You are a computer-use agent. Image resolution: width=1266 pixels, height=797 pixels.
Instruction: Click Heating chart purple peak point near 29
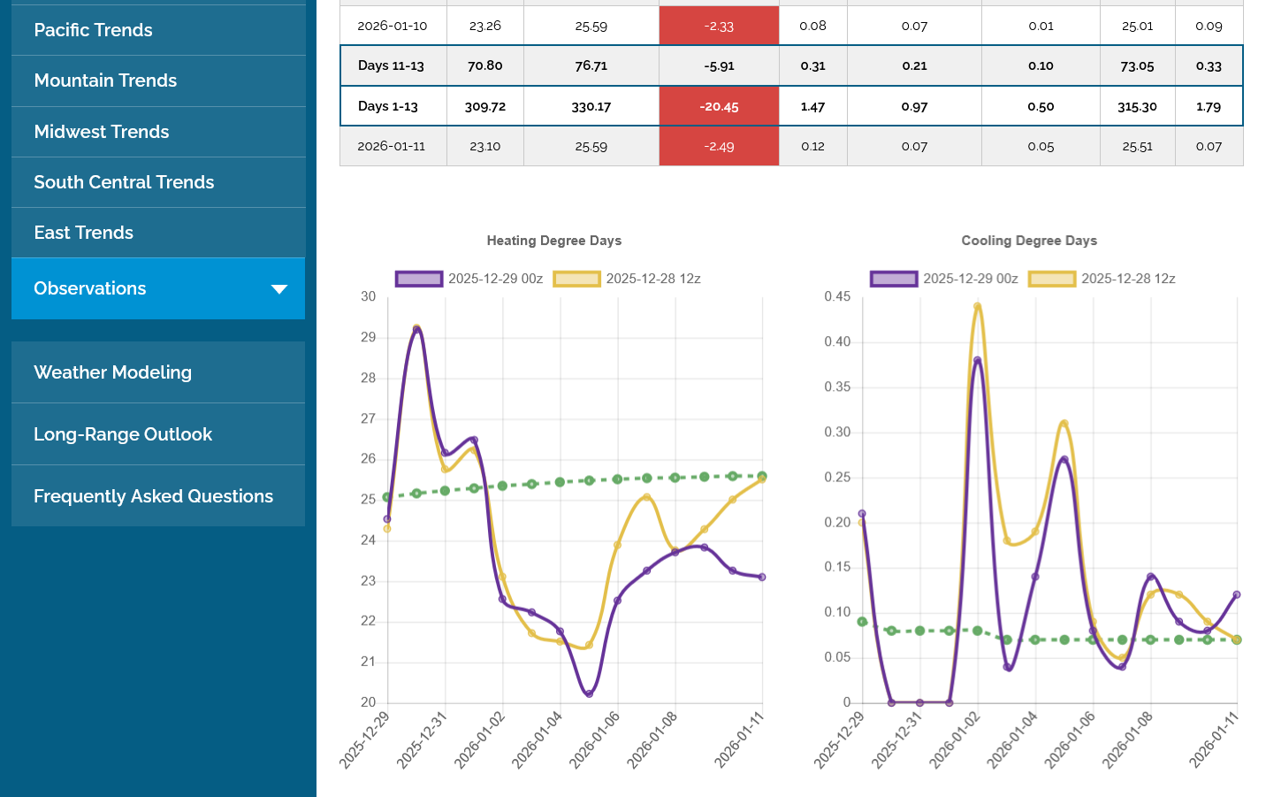(x=416, y=330)
